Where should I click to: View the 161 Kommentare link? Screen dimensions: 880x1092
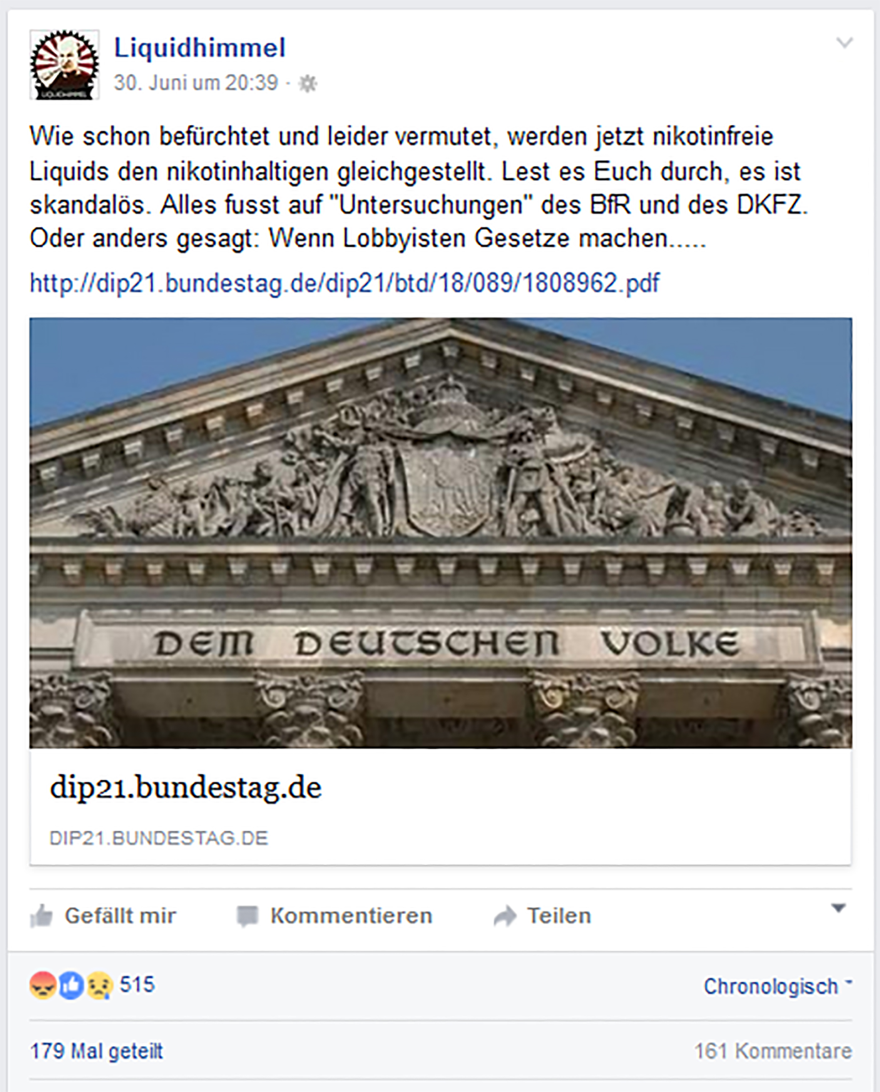(773, 1052)
